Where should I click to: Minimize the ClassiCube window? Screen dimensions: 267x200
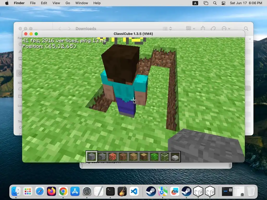point(31,34)
